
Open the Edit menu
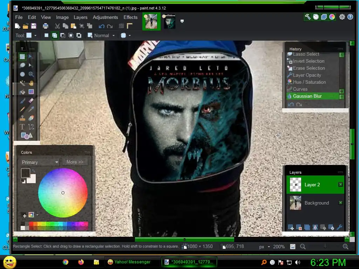coord(32,17)
